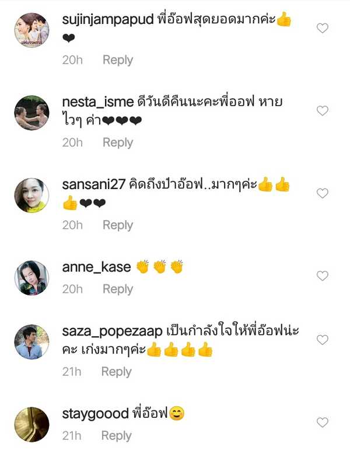
Task: Reply to saza_popezaap's comment
Action: point(116,372)
